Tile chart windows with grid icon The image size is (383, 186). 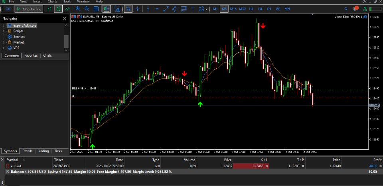pos(96,9)
